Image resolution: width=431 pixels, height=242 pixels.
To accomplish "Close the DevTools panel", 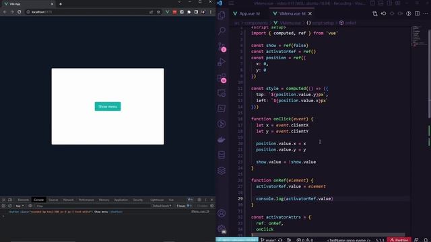I will pyautogui.click(x=211, y=200).
